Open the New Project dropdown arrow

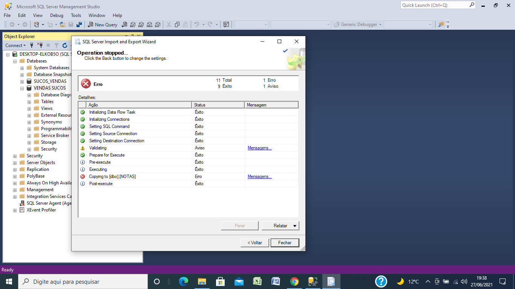coord(43,24)
